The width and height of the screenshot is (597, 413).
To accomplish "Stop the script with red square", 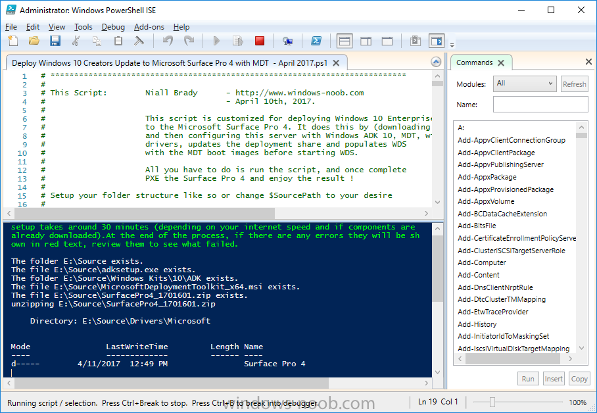I will pyautogui.click(x=260, y=41).
